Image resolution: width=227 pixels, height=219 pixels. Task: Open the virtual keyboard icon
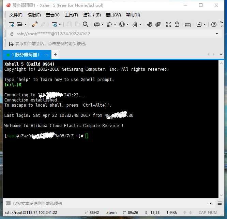(x=188, y=25)
